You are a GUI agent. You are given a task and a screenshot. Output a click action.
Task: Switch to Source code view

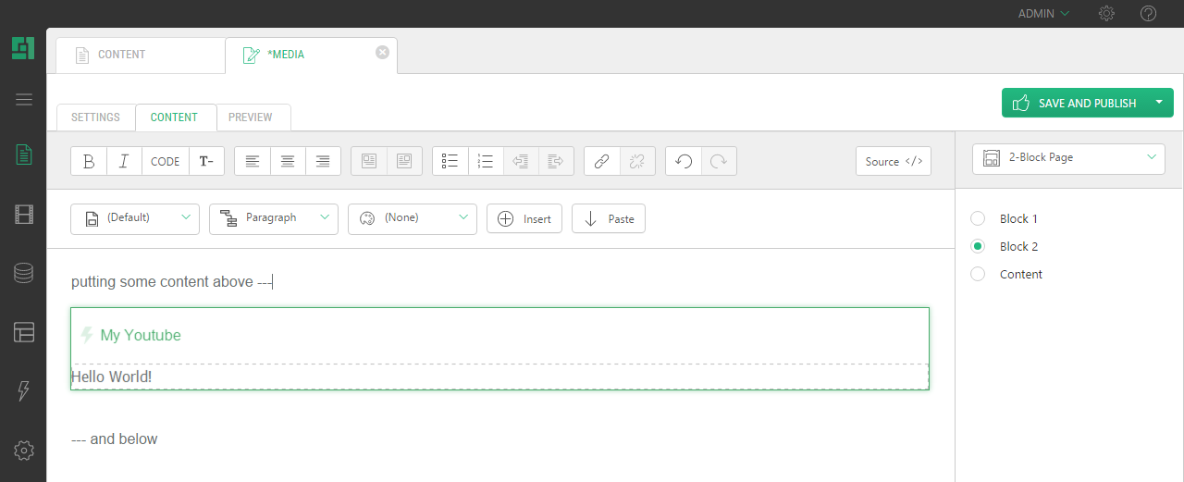tap(894, 161)
